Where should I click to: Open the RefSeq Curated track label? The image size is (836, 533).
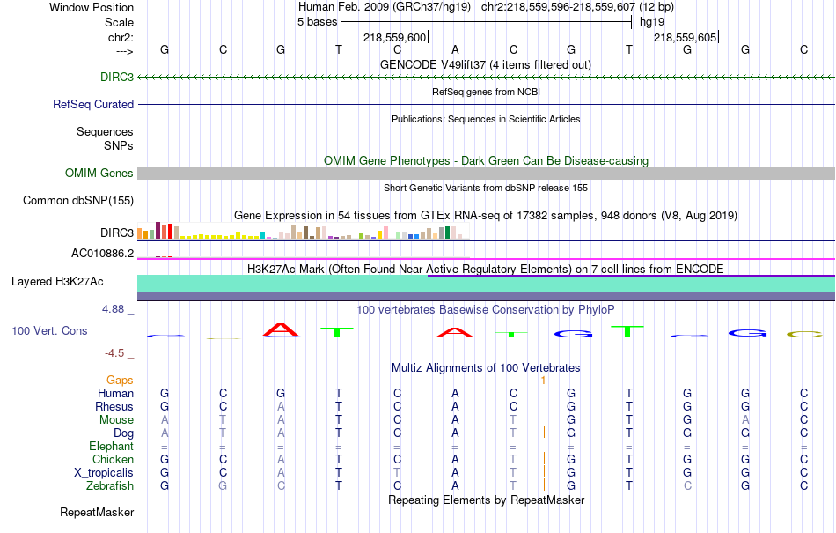(x=92, y=104)
